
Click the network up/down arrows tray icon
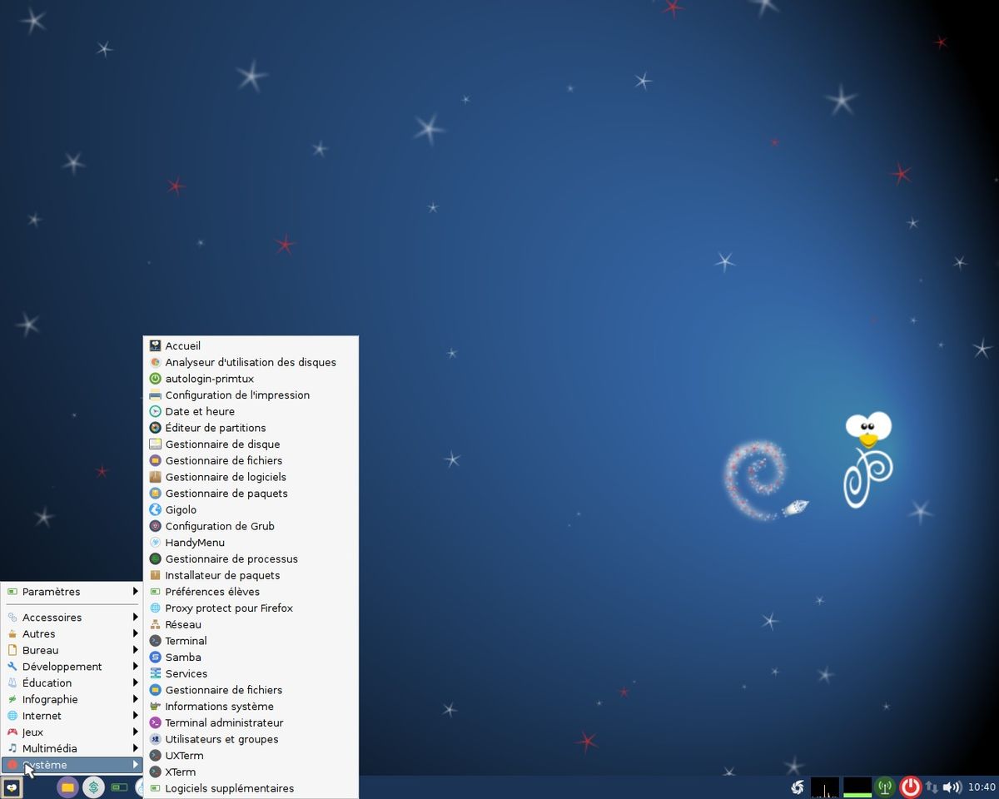click(x=933, y=787)
